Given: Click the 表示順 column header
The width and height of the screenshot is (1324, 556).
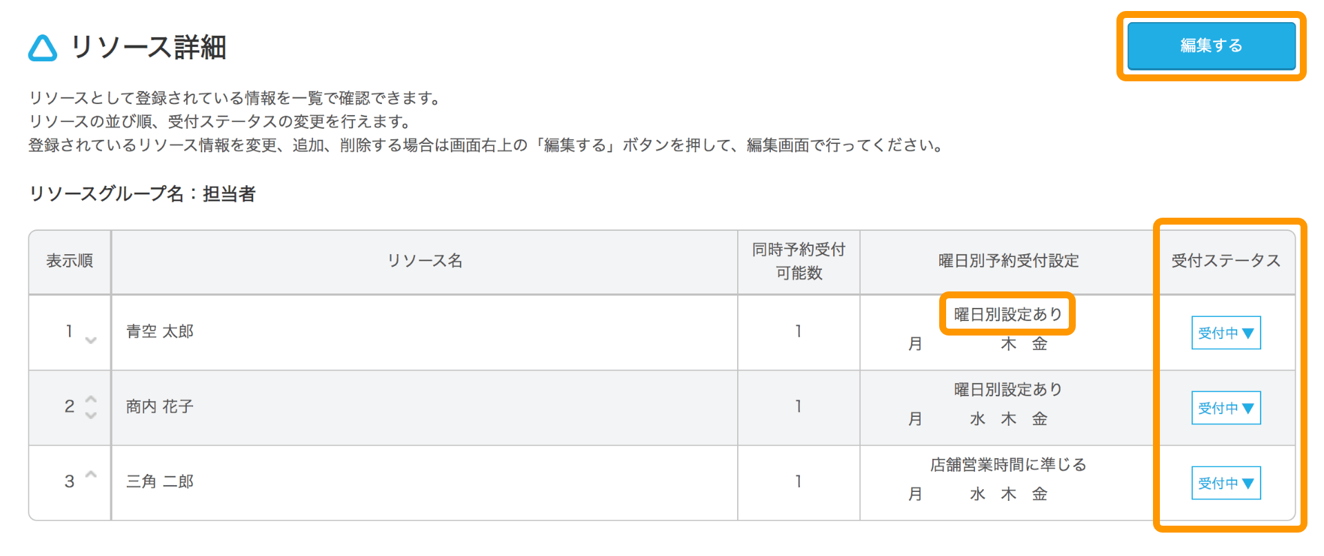Looking at the screenshot, I should pyautogui.click(x=70, y=260).
